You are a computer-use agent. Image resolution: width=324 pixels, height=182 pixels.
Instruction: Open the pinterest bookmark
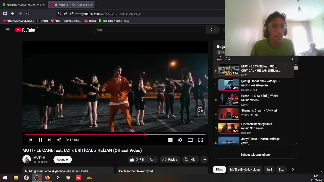pyautogui.click(x=66, y=21)
